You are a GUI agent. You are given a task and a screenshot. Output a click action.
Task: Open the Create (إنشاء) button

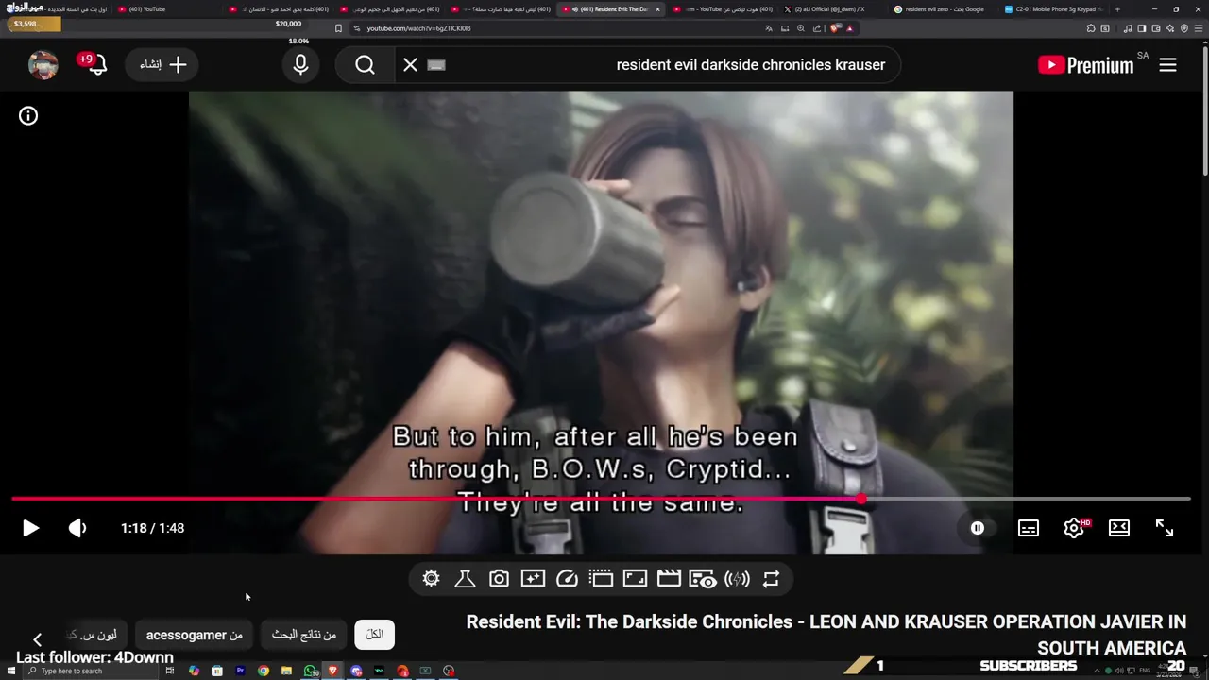click(162, 65)
